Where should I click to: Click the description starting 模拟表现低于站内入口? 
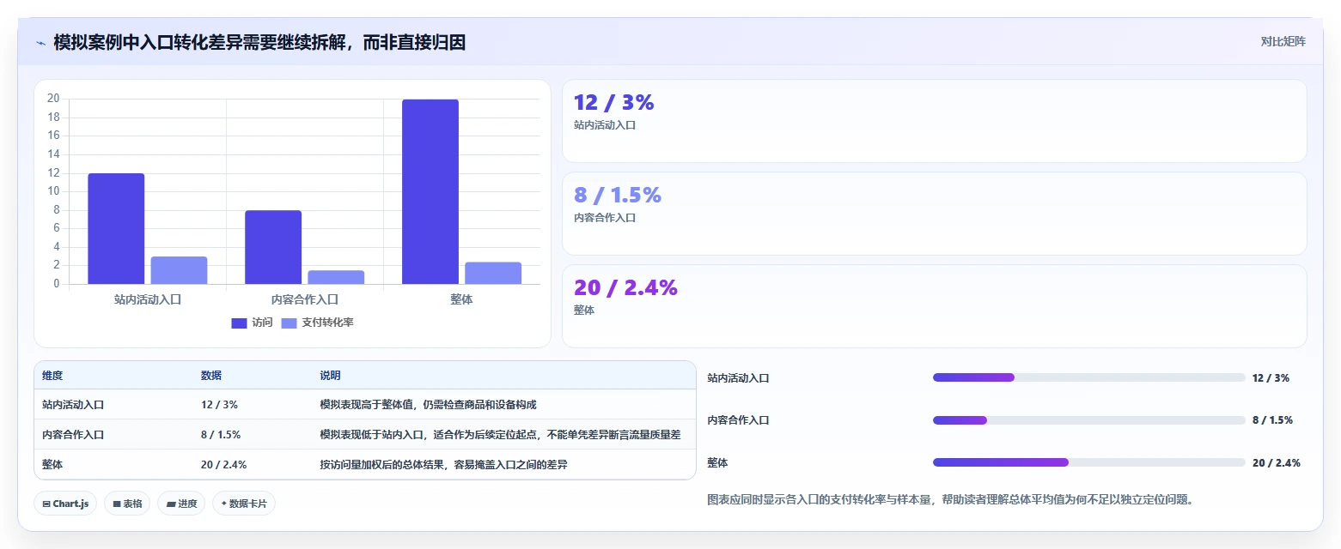[x=501, y=435]
